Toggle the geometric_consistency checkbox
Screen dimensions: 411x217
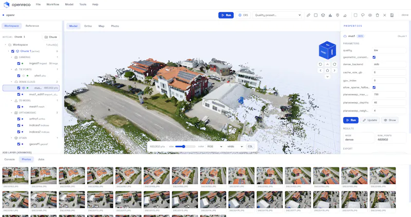374,57
